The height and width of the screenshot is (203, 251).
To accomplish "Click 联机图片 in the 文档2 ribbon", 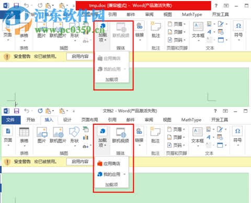I will click(58, 135).
